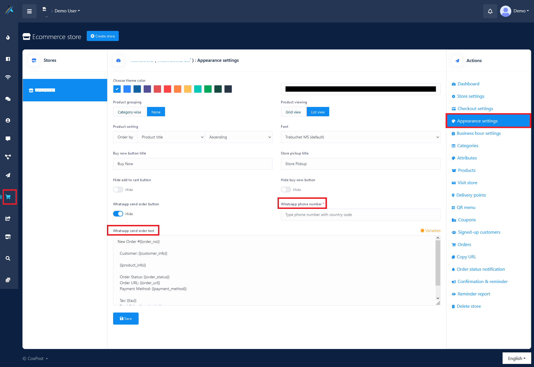Viewport: 534px width, 367px height.
Task: Click the flame icon in sidebar
Action: [8, 37]
